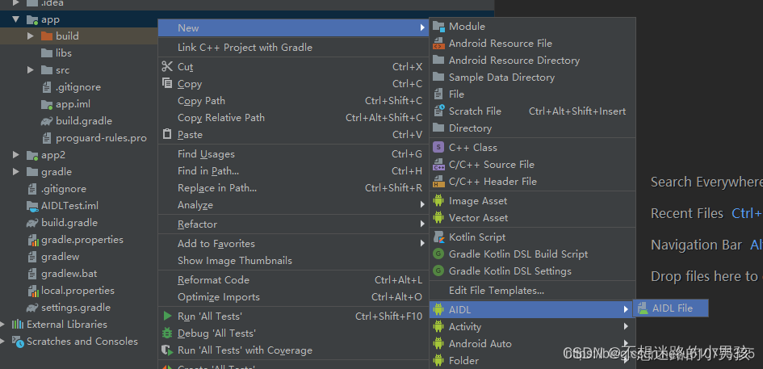
Task: Click the Paste clipboard icon
Action: tap(167, 134)
